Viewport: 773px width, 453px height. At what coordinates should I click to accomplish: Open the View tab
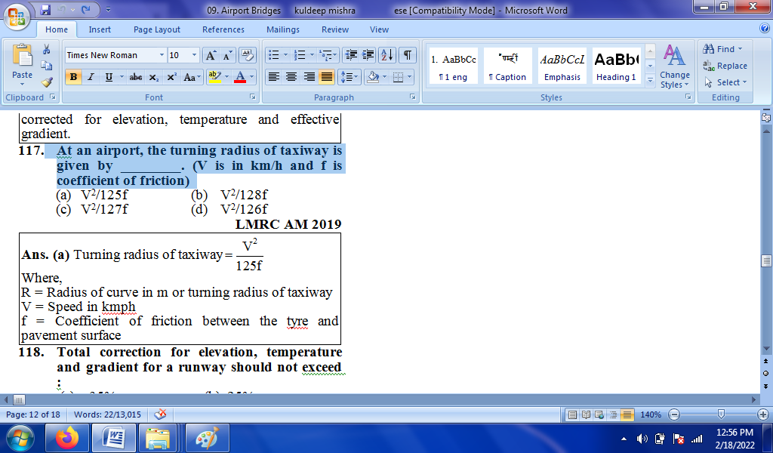click(379, 29)
